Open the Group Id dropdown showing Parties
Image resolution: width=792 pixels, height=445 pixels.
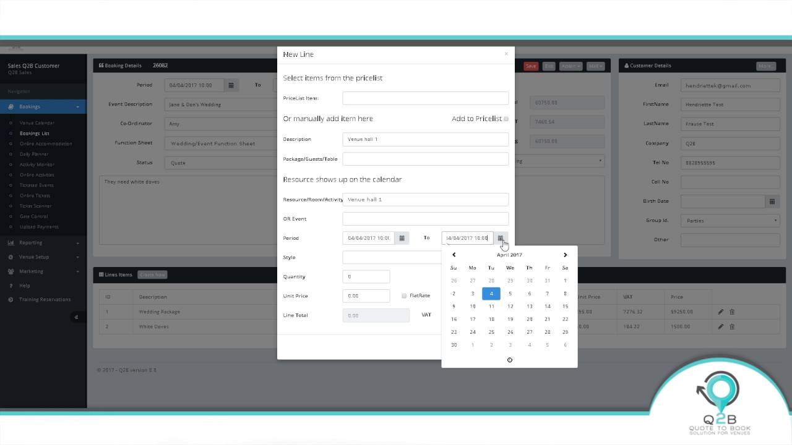730,221
